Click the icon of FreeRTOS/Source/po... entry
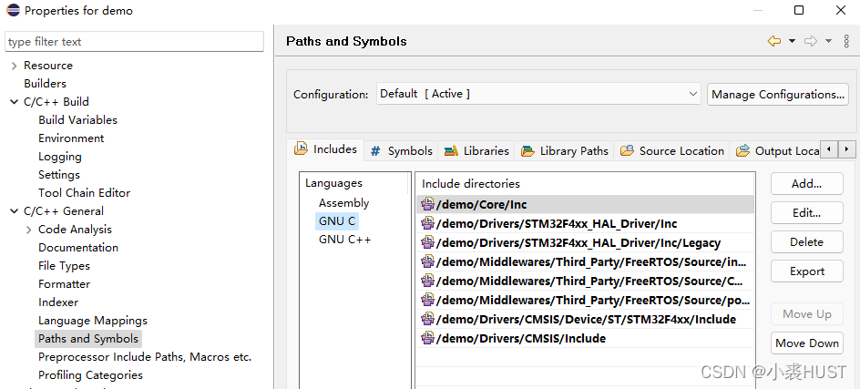The width and height of the screenshot is (860, 389). coord(428,300)
